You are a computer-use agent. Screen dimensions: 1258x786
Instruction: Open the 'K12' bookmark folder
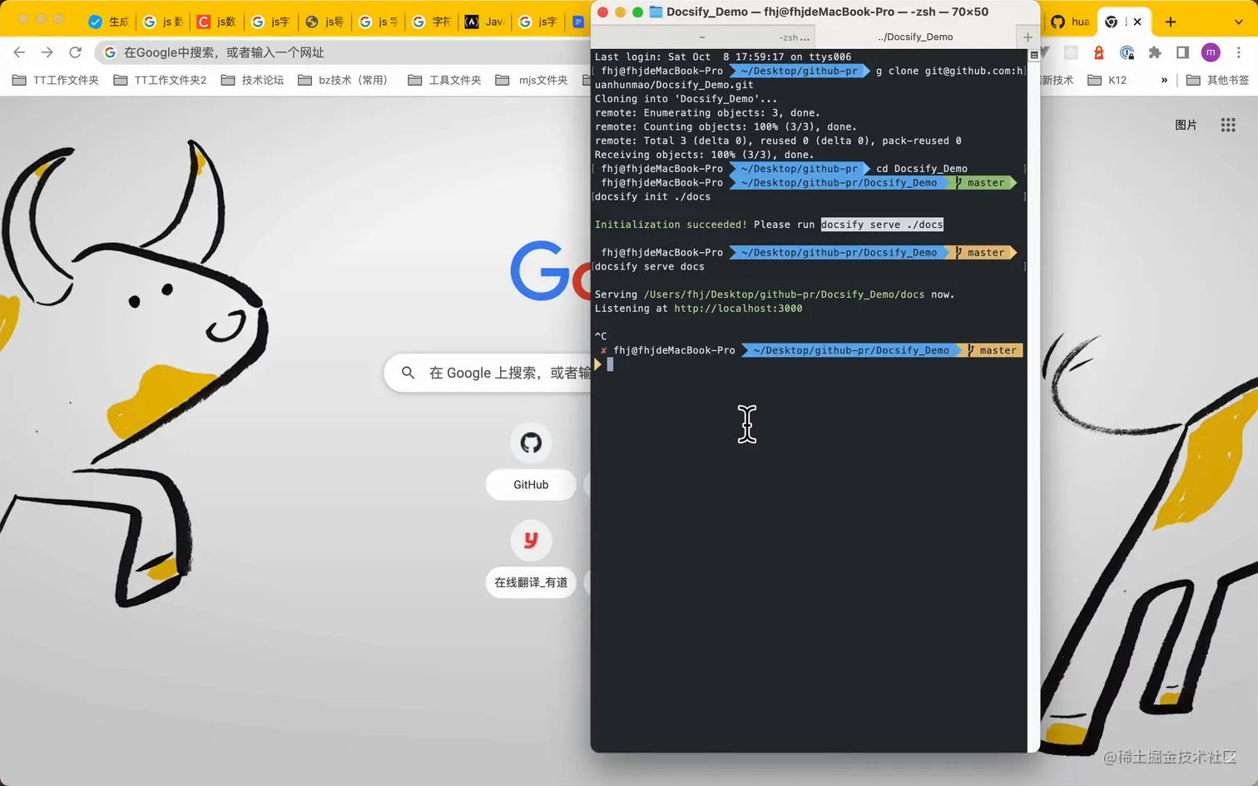[x=1107, y=80]
